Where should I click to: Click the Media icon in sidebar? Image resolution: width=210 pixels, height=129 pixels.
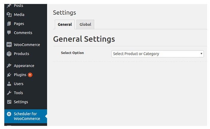(x=9, y=15)
